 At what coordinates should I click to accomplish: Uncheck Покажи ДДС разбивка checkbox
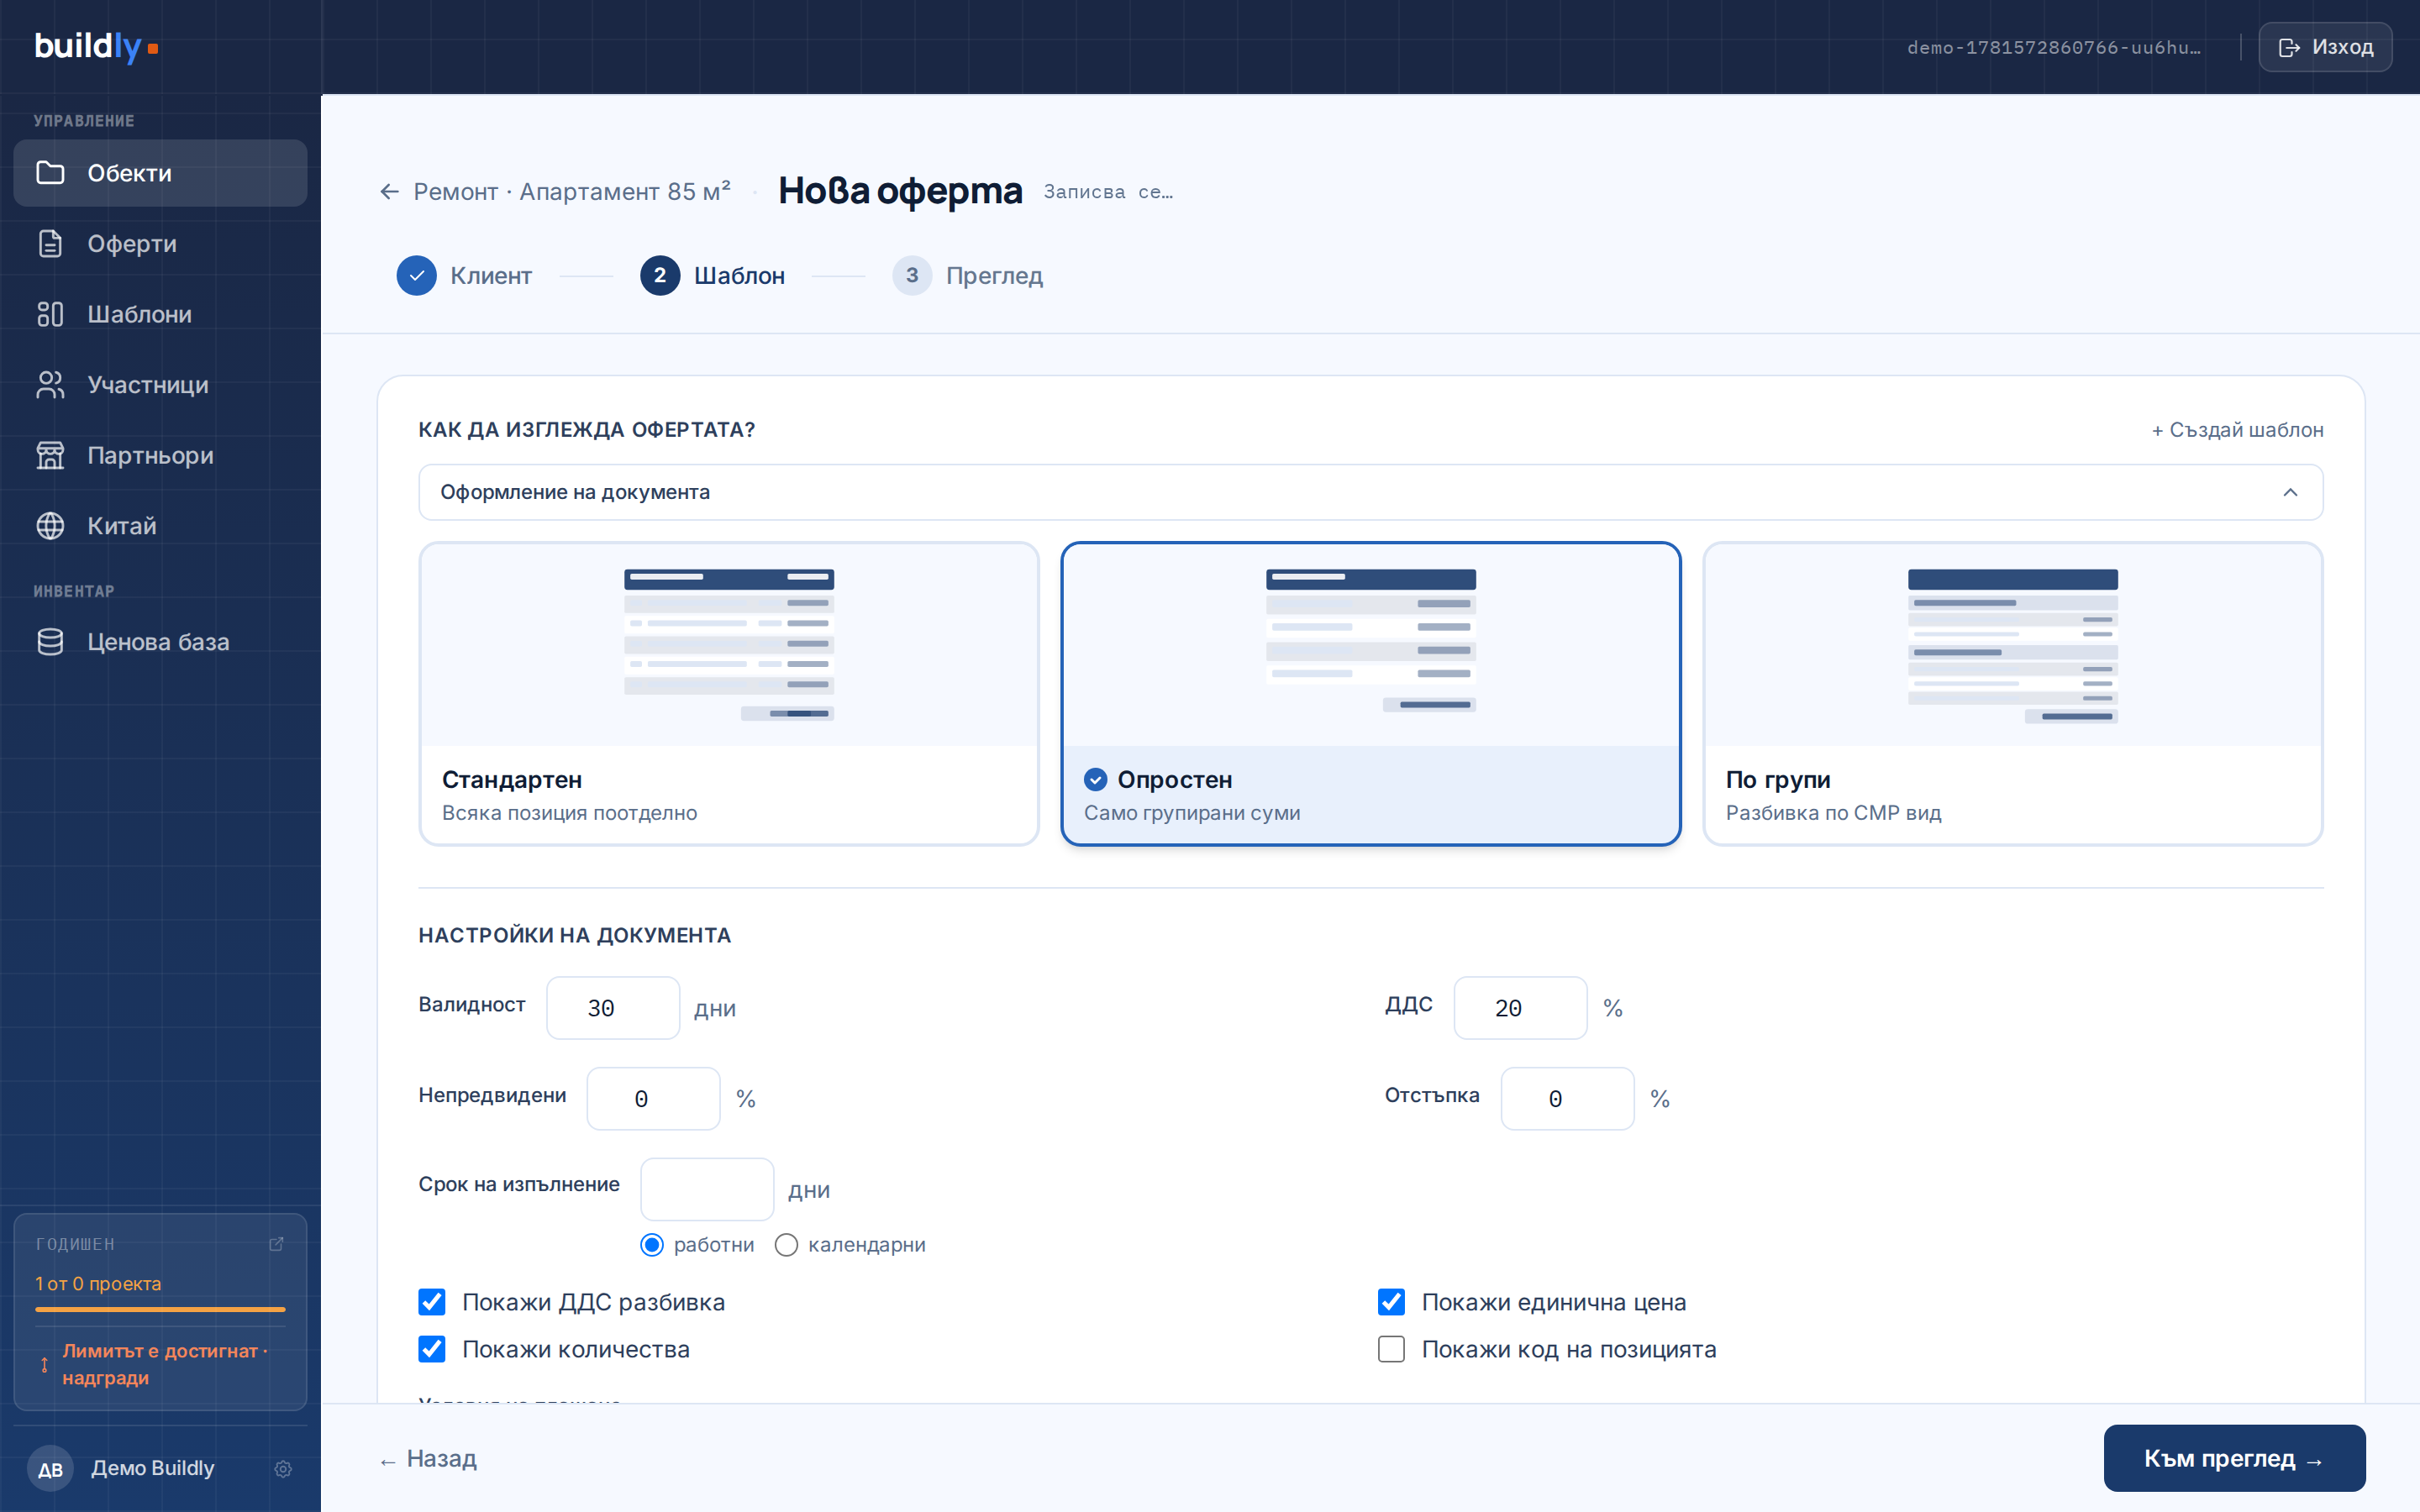(432, 1302)
